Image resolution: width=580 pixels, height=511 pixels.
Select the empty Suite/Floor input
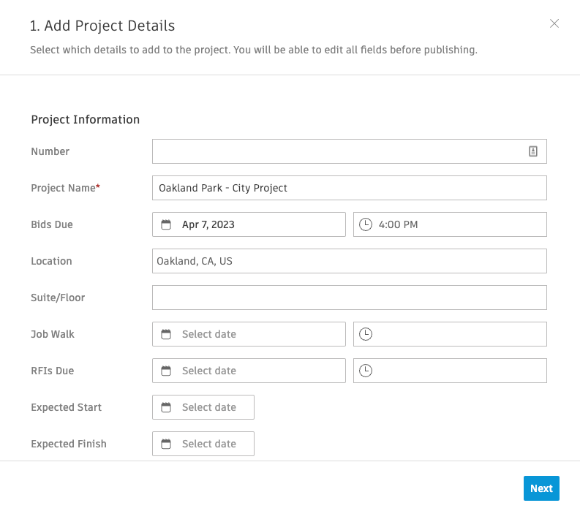tap(349, 298)
